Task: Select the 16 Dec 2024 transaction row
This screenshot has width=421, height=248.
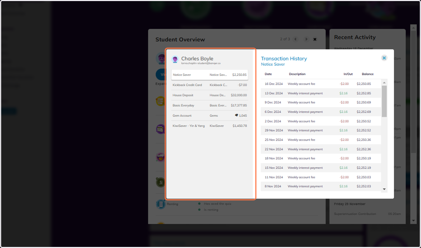Action: click(321, 84)
